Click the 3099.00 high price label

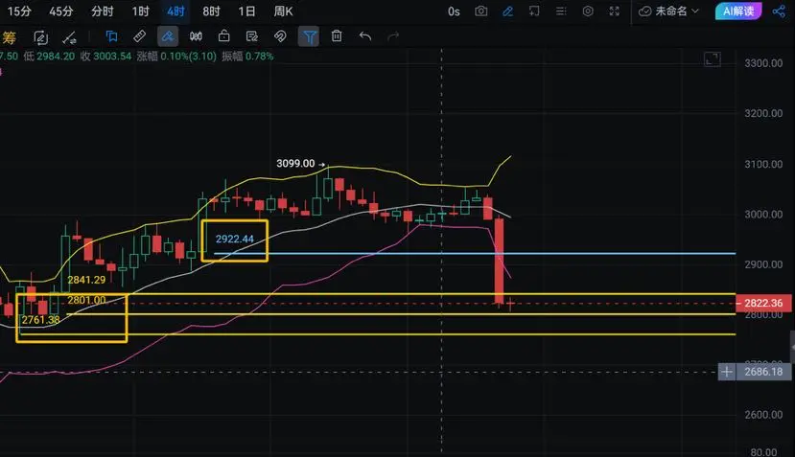(295, 164)
